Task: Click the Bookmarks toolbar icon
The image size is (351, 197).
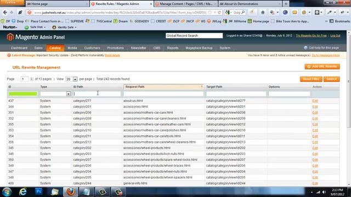Action: (x=331, y=21)
